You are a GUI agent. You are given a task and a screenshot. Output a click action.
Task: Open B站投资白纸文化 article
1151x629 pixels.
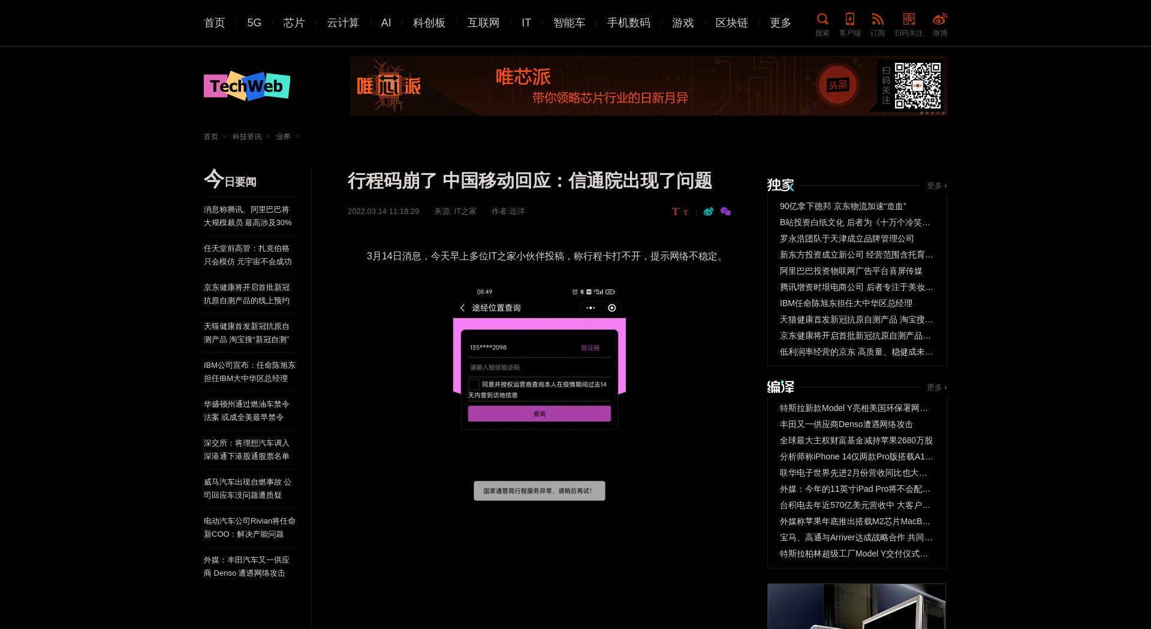click(856, 222)
